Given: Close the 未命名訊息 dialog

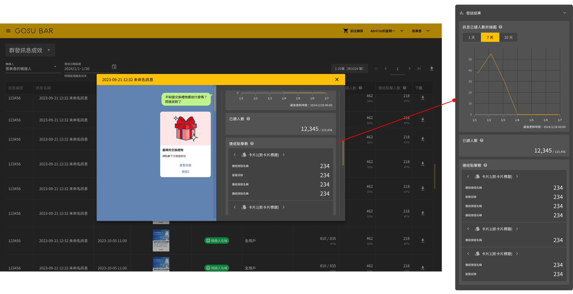Looking at the screenshot, I should tap(337, 80).
